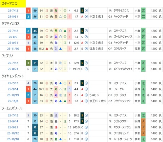
Task: Click the フォーゲル horse name
Action: tap(119, 89)
